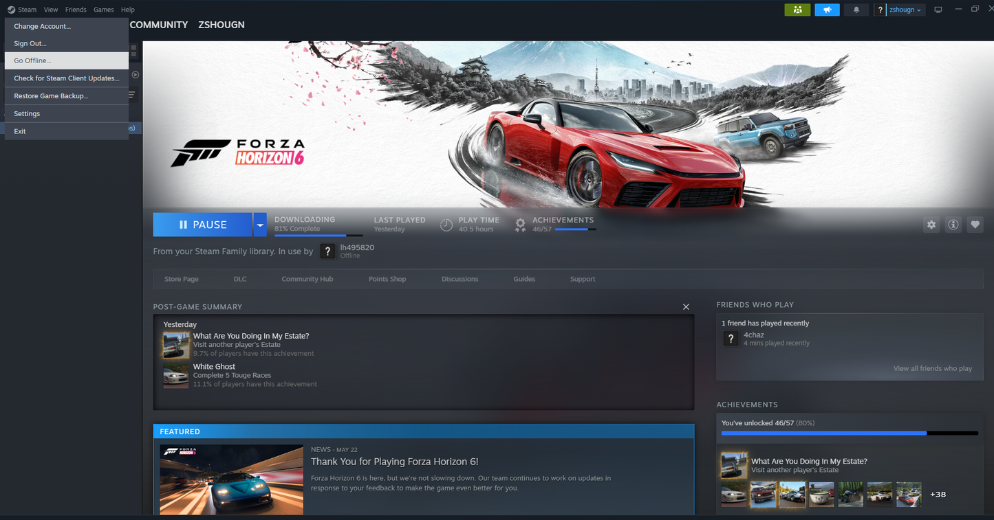994x520 pixels.
Task: Go to the COMMUNITY navigation tab
Action: 159,25
